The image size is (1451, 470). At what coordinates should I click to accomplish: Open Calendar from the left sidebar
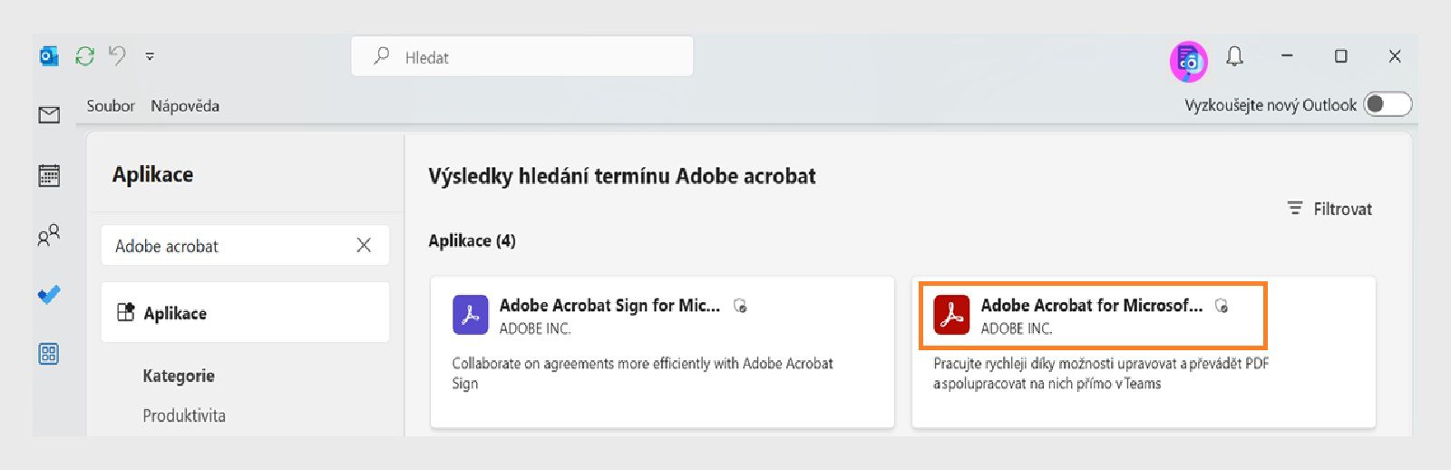click(x=49, y=175)
